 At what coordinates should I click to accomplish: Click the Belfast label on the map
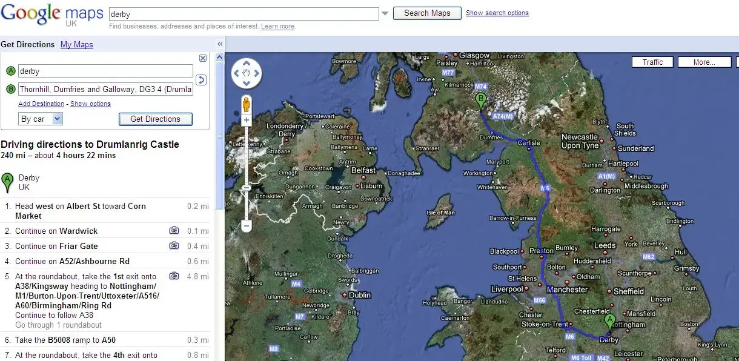point(363,170)
